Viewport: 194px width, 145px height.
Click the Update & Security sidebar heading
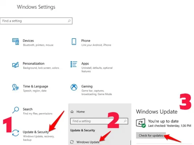point(83,130)
